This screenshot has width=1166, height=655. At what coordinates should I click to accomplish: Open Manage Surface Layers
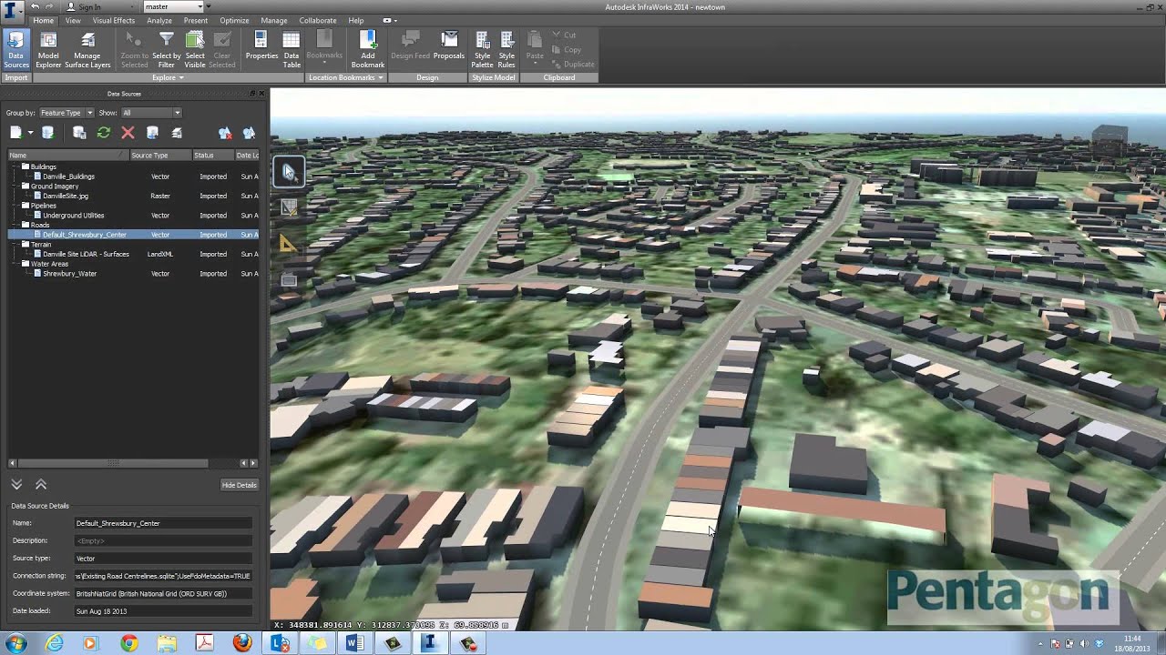pos(87,50)
